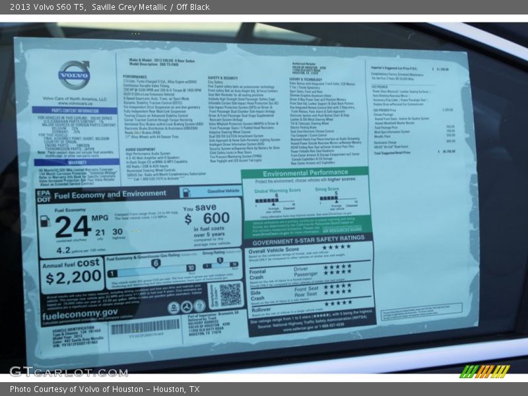Click the 'Performance' section heading

tap(135, 77)
